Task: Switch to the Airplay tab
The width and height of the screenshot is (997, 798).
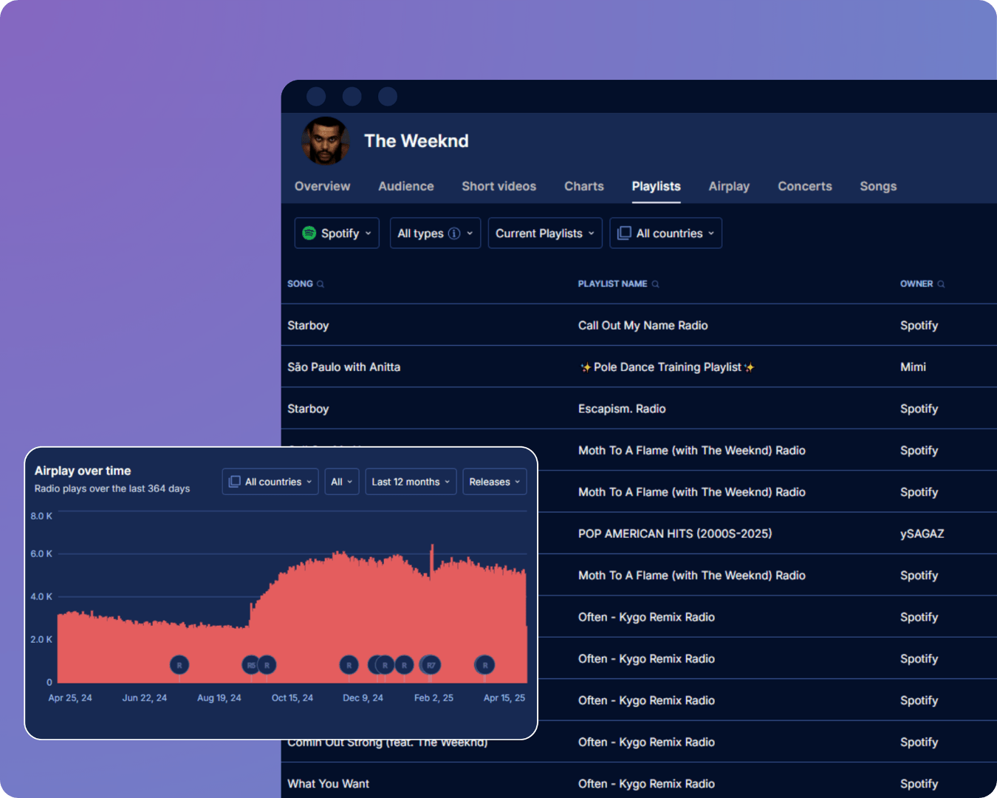Action: pyautogui.click(x=729, y=186)
